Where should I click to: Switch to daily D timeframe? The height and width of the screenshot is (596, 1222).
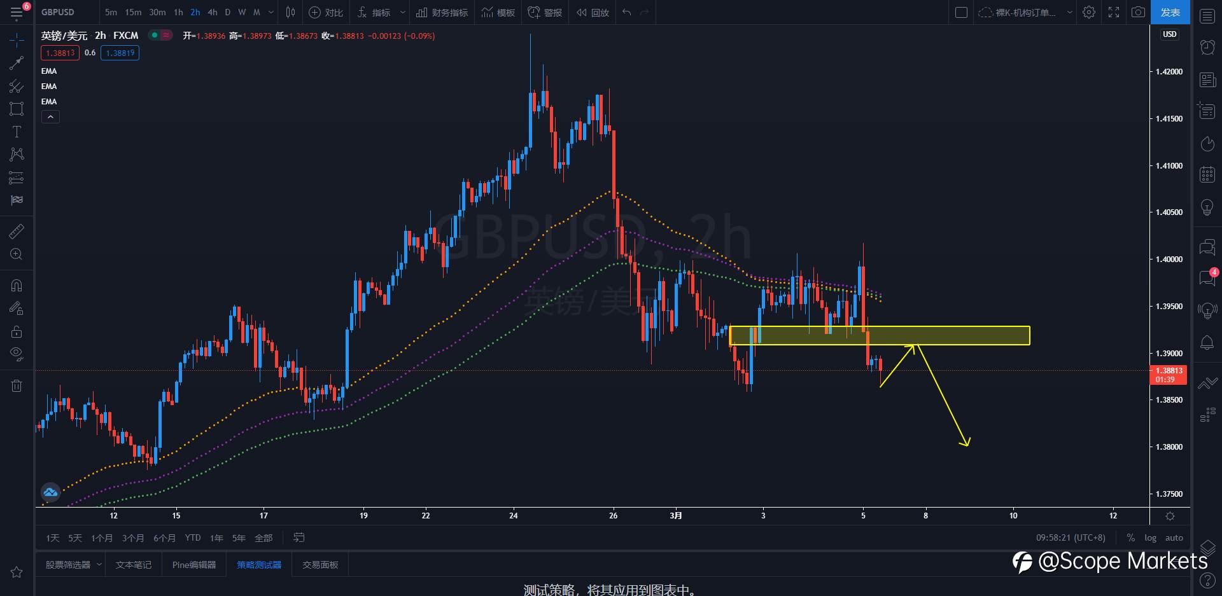[228, 12]
